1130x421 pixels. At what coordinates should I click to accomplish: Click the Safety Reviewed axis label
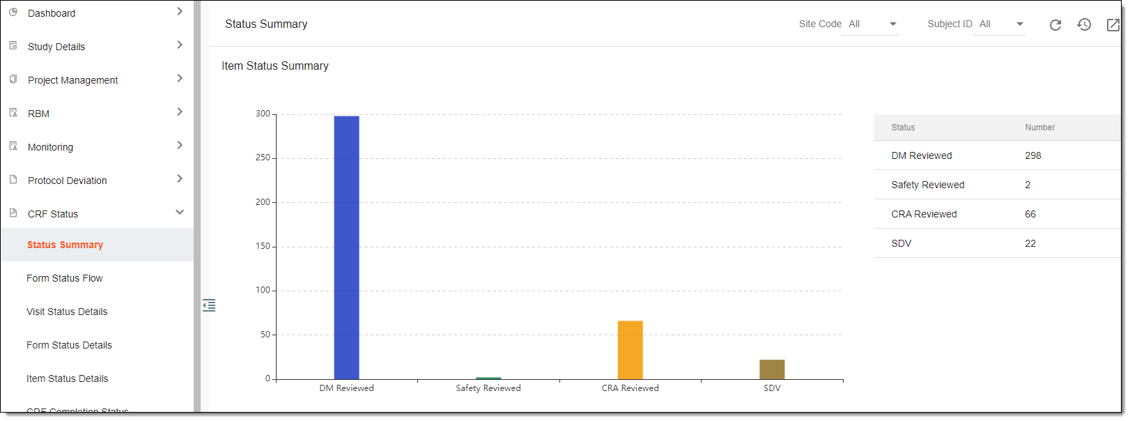pyautogui.click(x=488, y=388)
